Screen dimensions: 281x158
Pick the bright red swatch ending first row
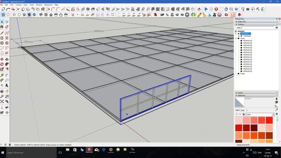[269, 120]
